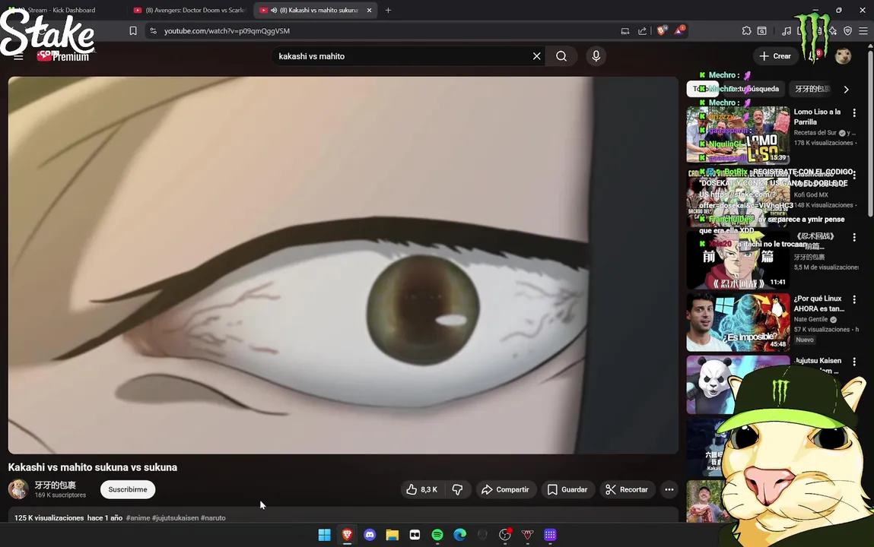Open more actions (three dots) under the video

tap(669, 490)
